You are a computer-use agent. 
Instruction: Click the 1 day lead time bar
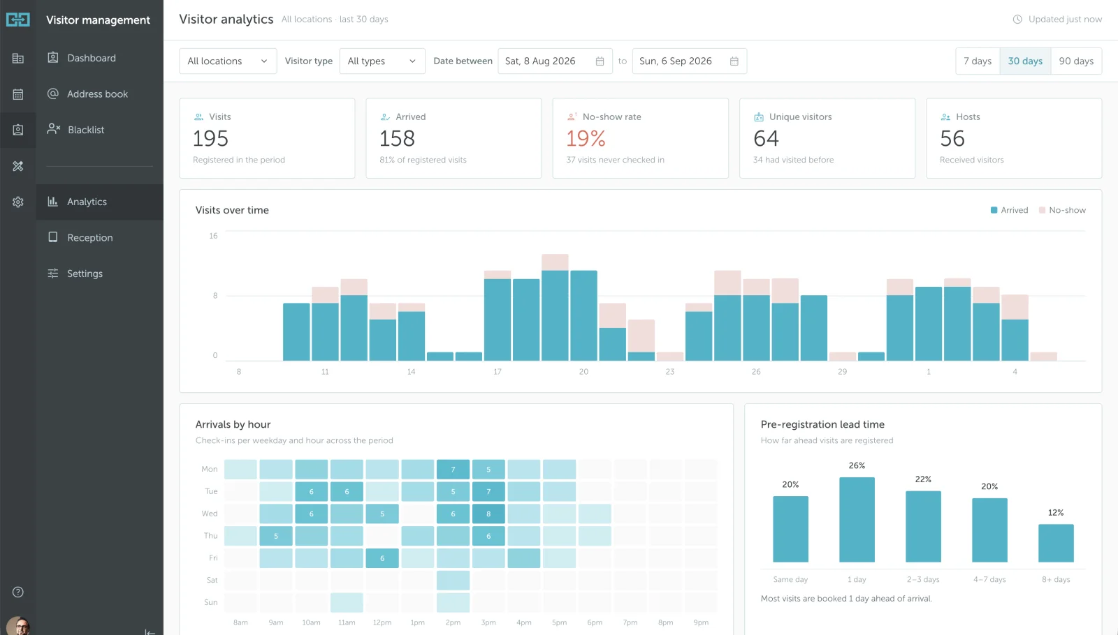click(857, 520)
